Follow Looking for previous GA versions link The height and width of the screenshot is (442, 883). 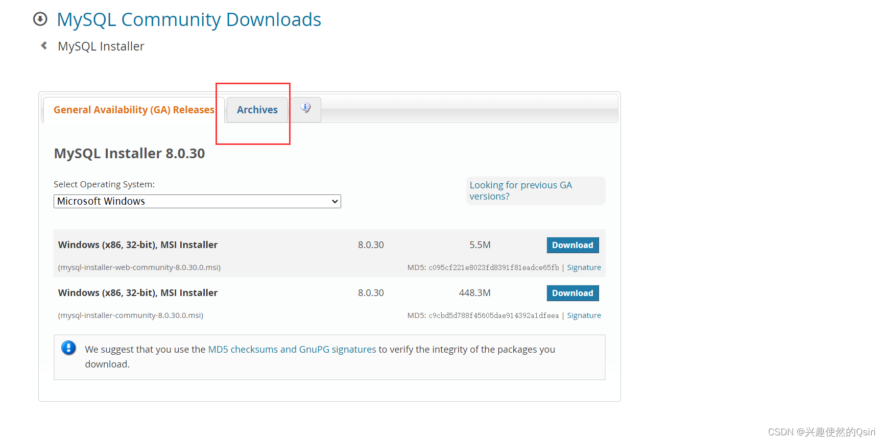point(520,190)
